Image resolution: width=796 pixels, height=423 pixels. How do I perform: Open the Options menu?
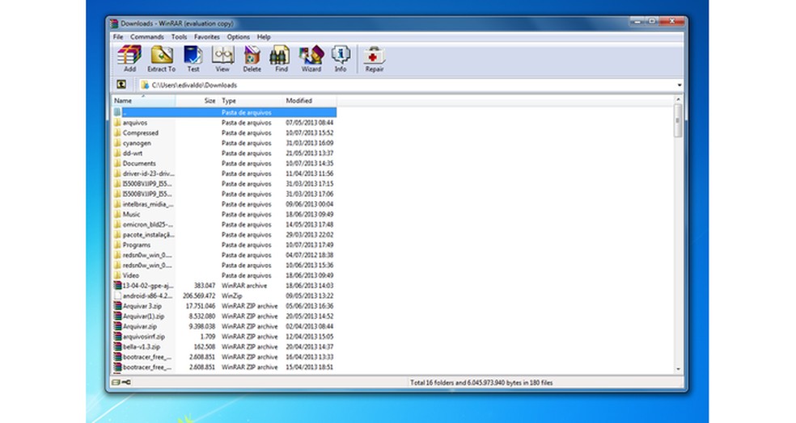238,37
